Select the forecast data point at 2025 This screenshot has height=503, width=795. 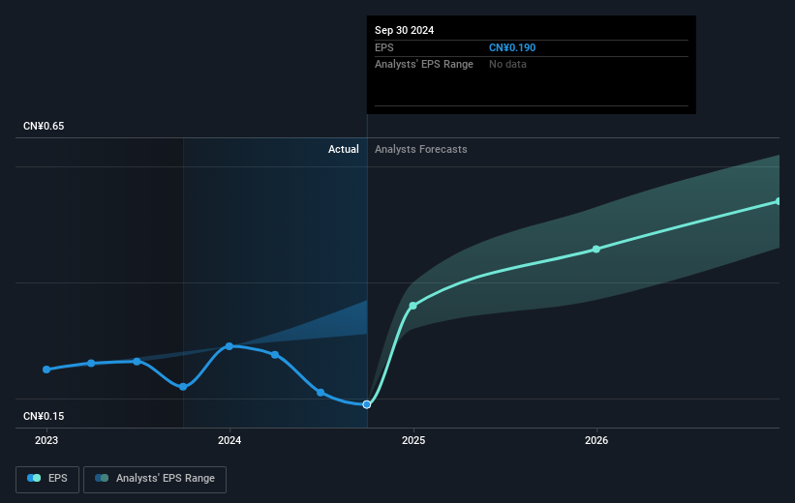tap(413, 306)
